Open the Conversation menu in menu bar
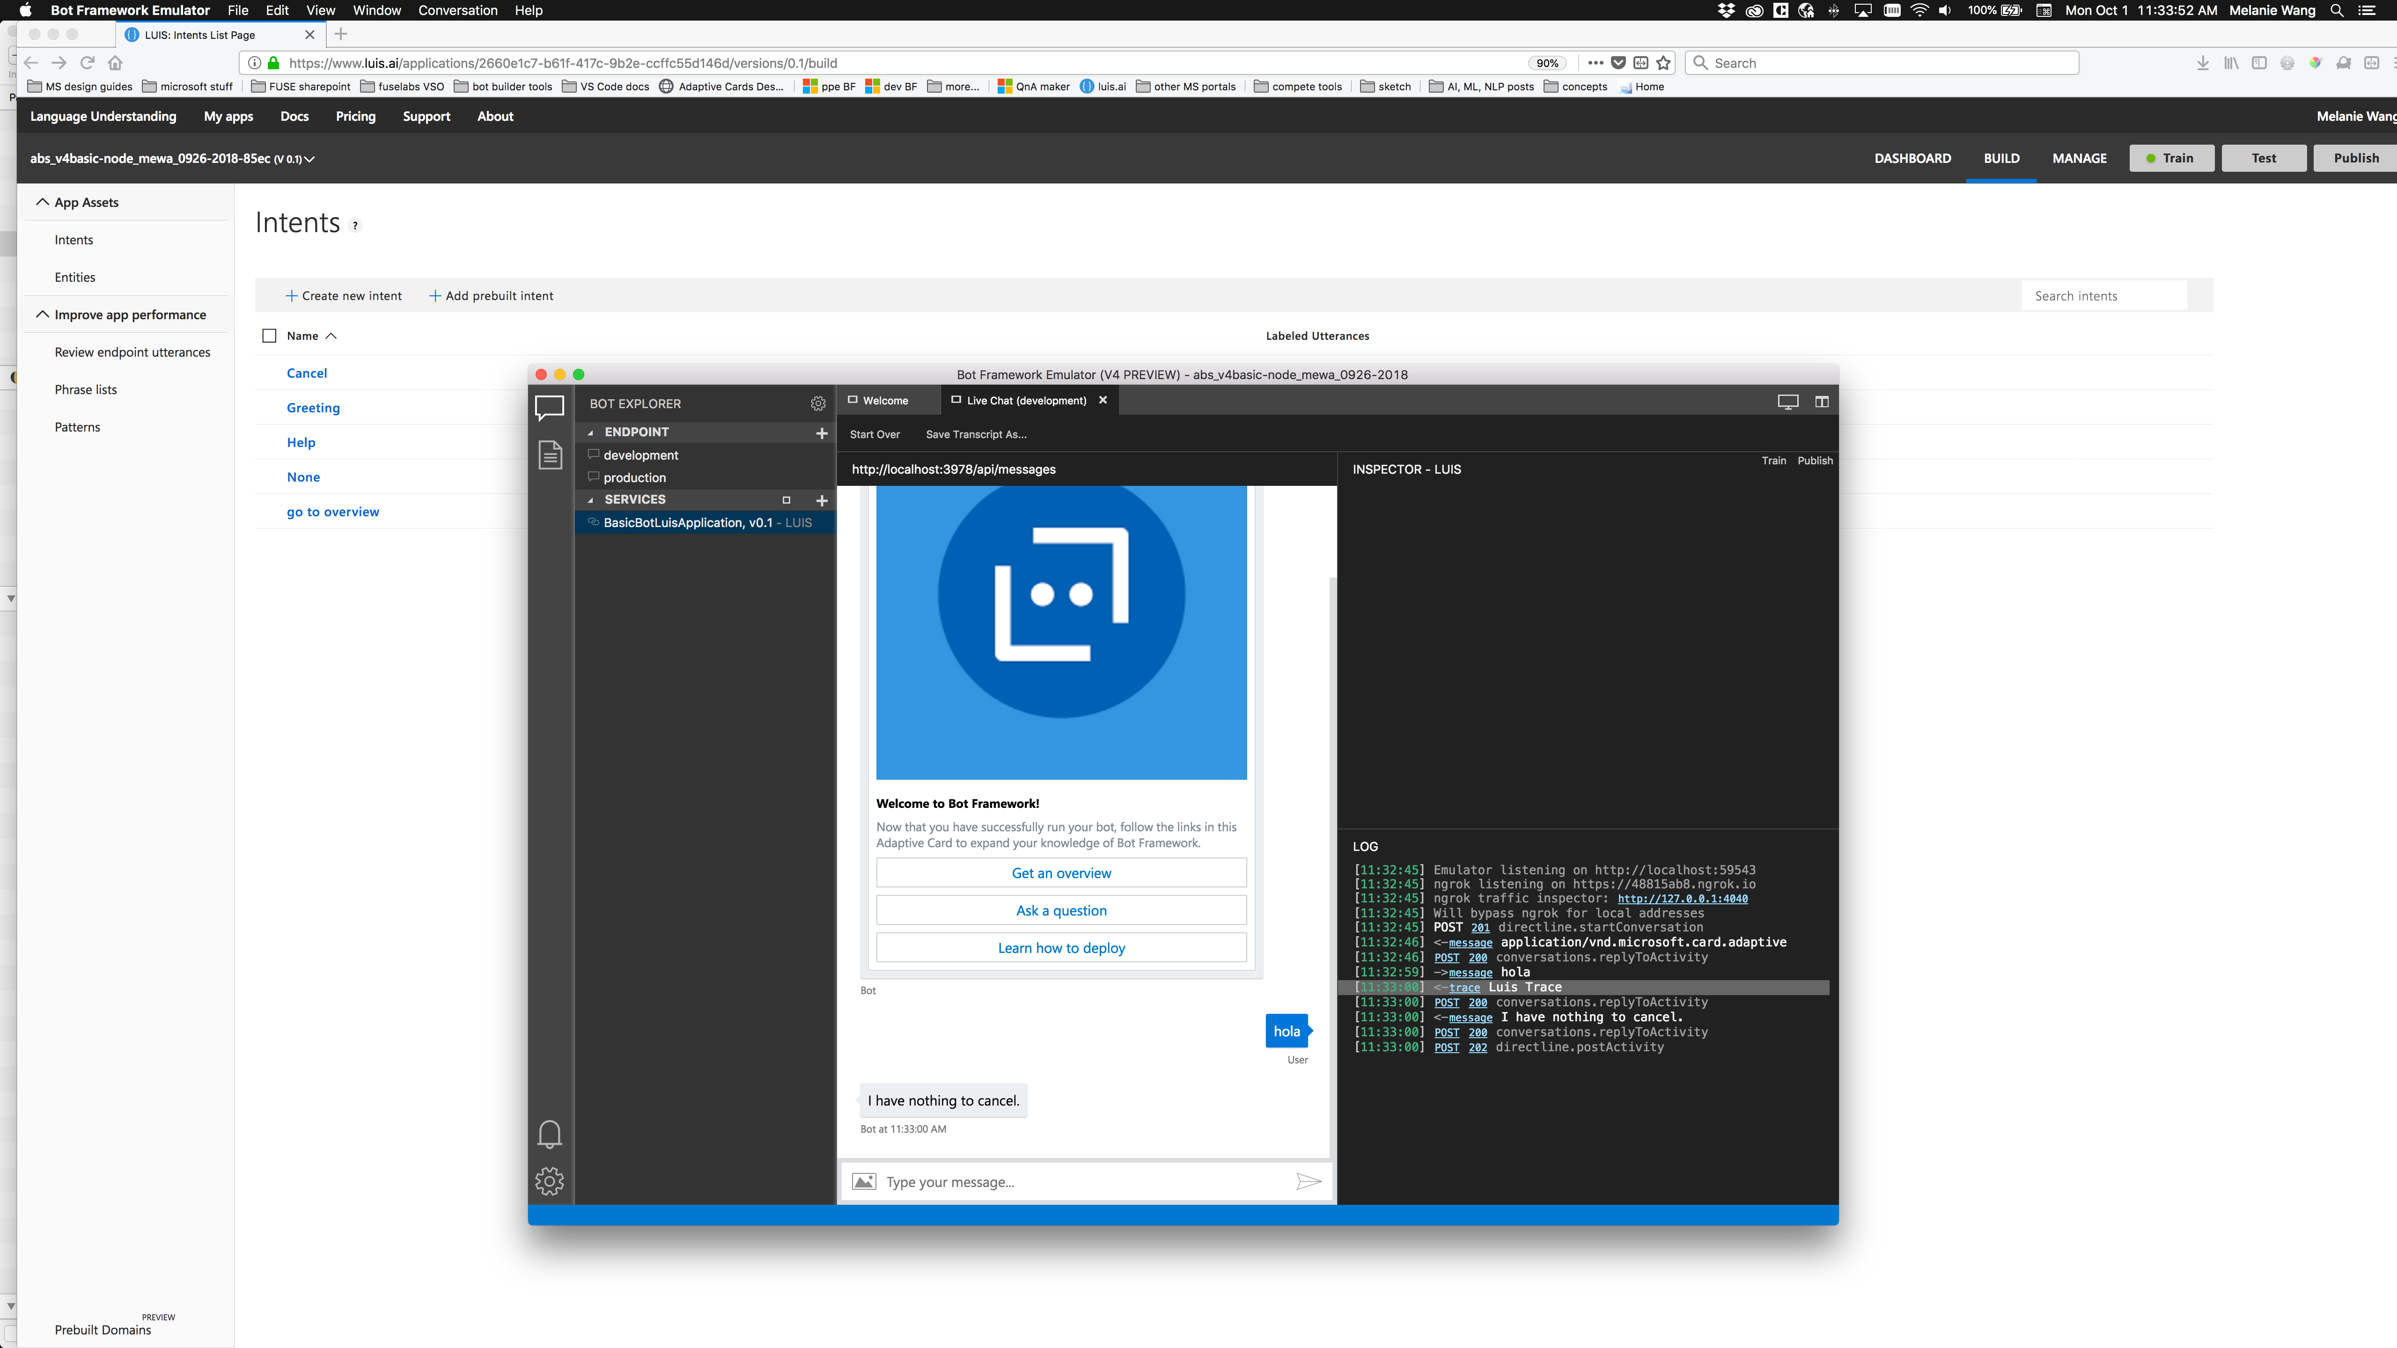 point(457,10)
